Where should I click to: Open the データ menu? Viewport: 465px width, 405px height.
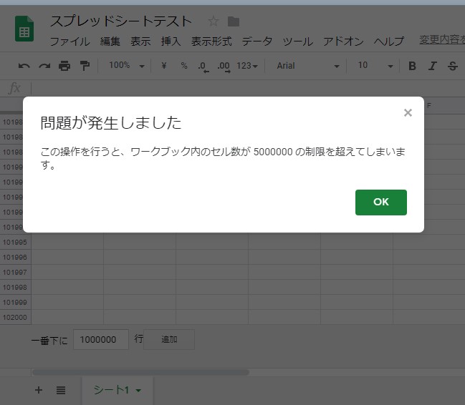pos(257,42)
